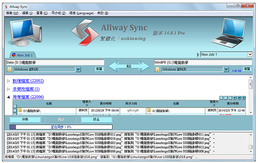Click the G:\電腦教學\ name cell
This screenshot has width=258, height=163.
click(x=176, y=111)
